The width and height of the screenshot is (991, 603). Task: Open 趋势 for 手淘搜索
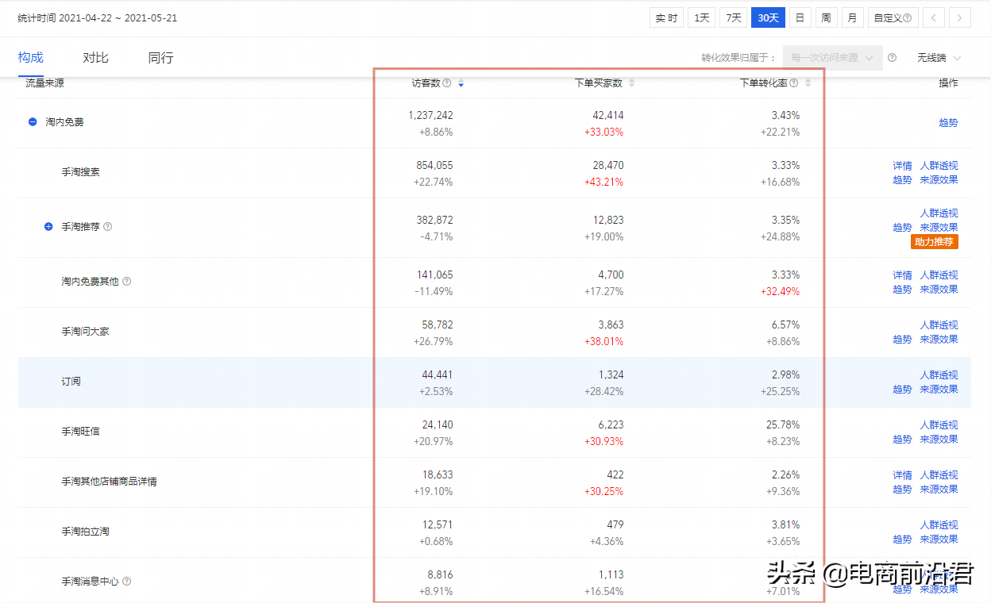tap(902, 180)
